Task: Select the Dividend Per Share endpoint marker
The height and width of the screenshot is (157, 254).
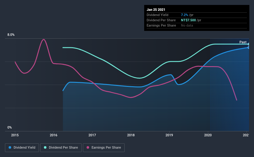Action: 249,44
